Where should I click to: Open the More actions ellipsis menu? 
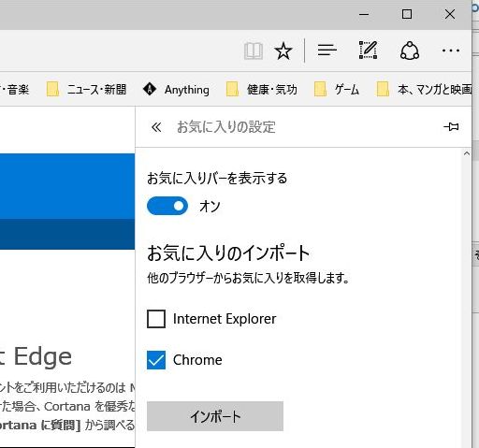[451, 51]
